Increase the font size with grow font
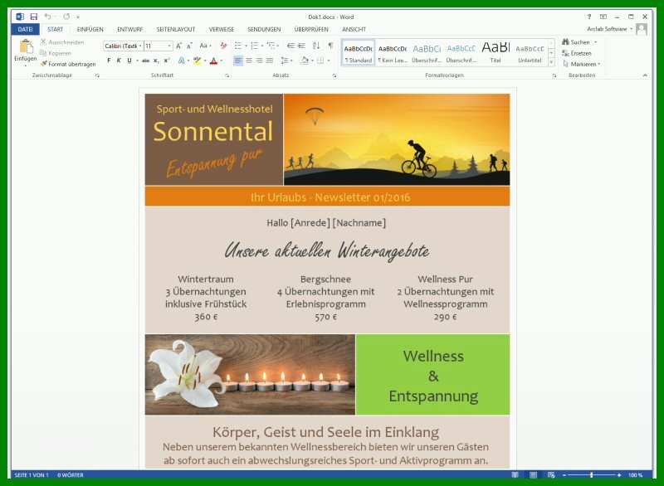The image size is (664, 486). coord(178,46)
